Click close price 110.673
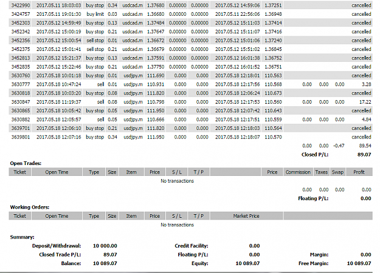This screenshot has width=380, height=273. (273, 93)
